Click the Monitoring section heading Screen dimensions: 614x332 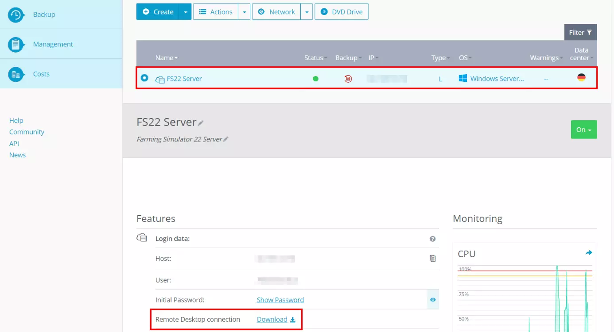[x=478, y=218]
